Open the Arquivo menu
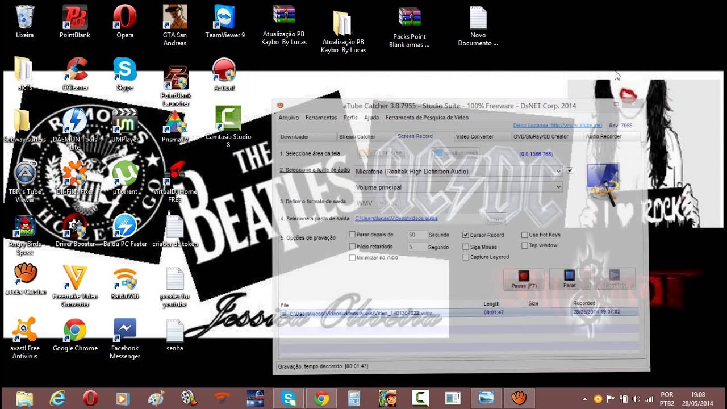Viewport: 727px width, 409px height. [289, 118]
